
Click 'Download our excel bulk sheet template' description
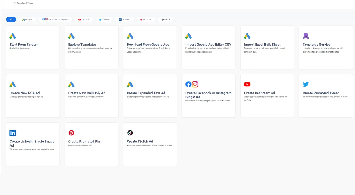pyautogui.click(x=264, y=50)
